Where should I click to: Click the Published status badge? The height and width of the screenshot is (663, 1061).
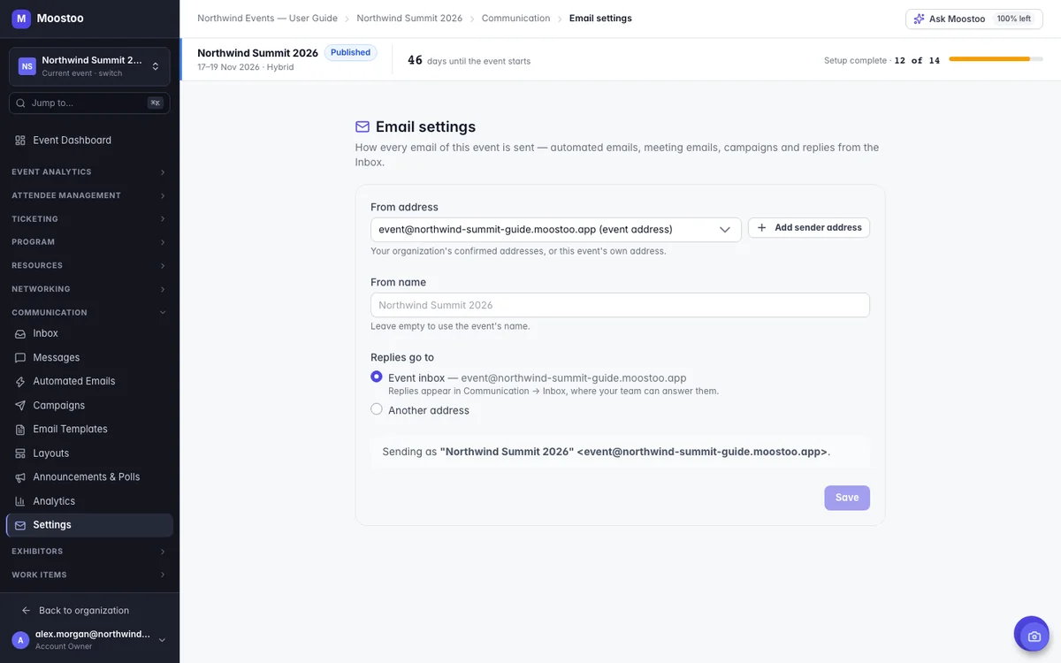click(x=351, y=53)
